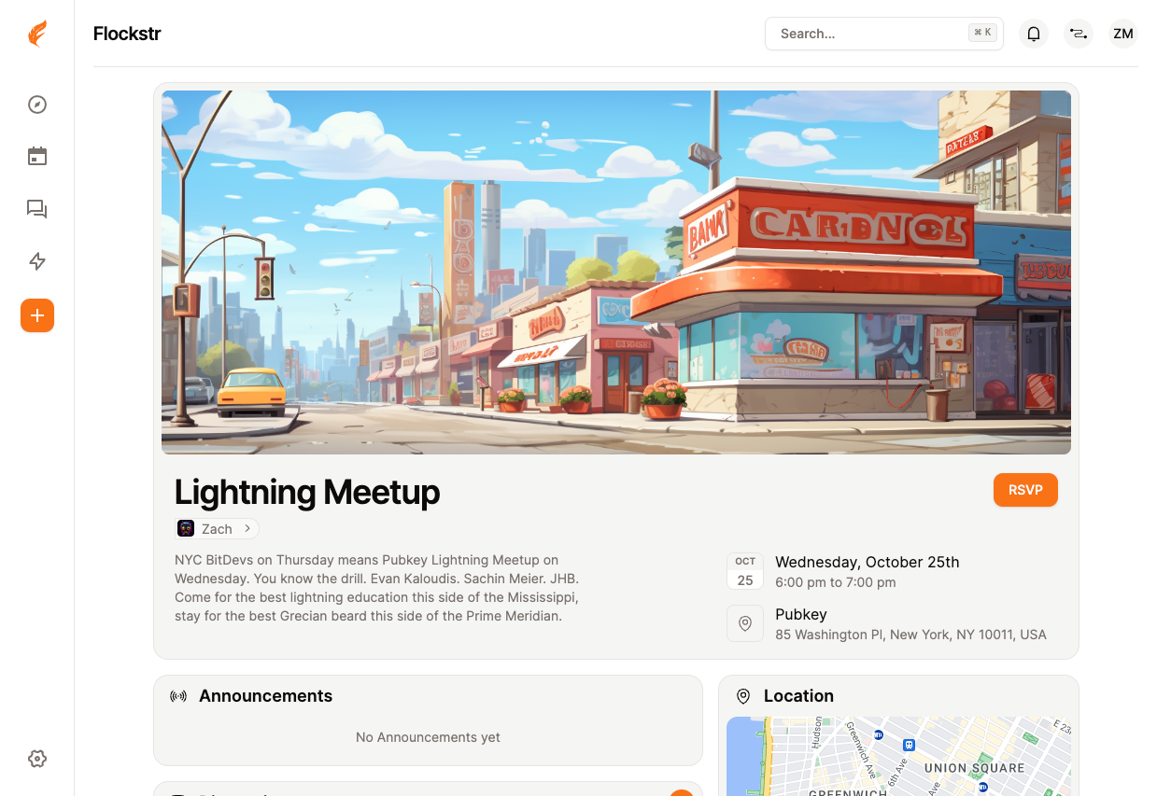Viewport: 1157px width, 796px height.
Task: Click the Flockstr flame logo
Action: (x=36, y=34)
